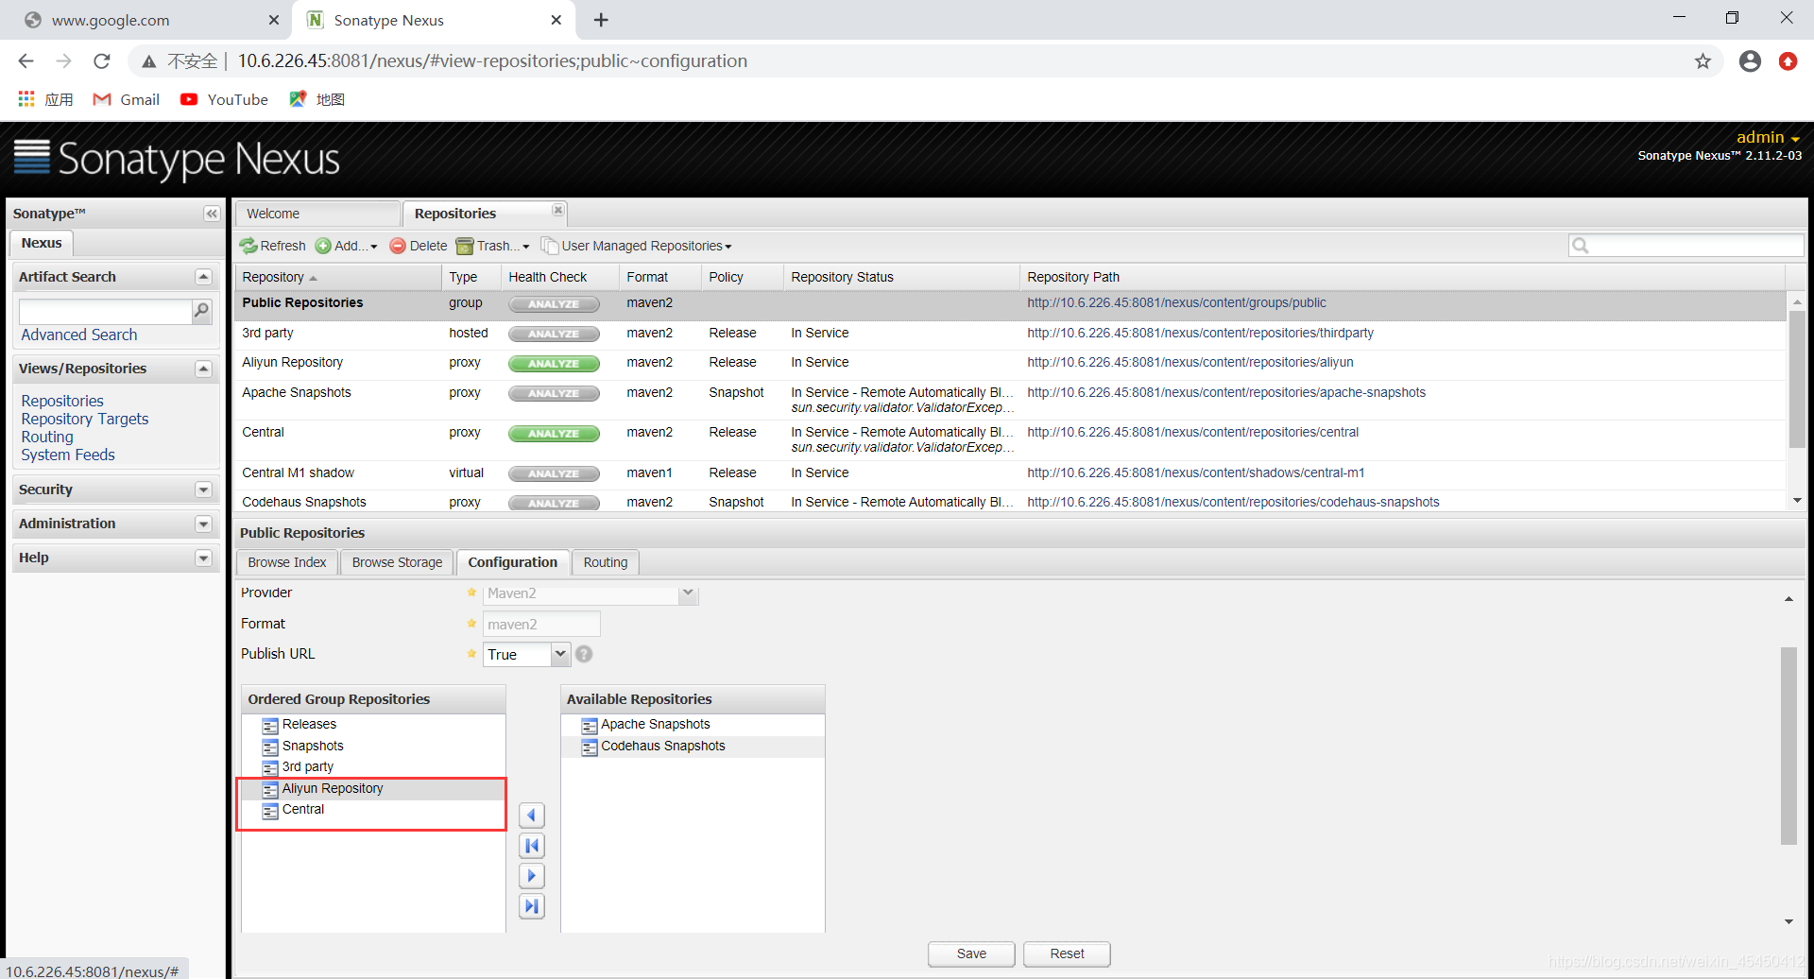Open the Trash dropdown menu
1814x979 pixels.
[x=492, y=246]
